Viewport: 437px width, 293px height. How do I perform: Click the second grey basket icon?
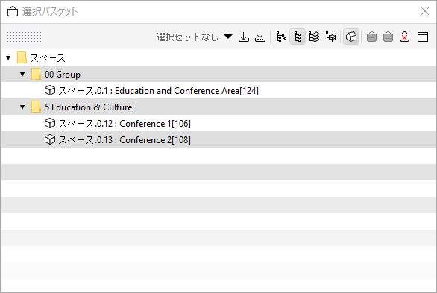[x=388, y=37]
